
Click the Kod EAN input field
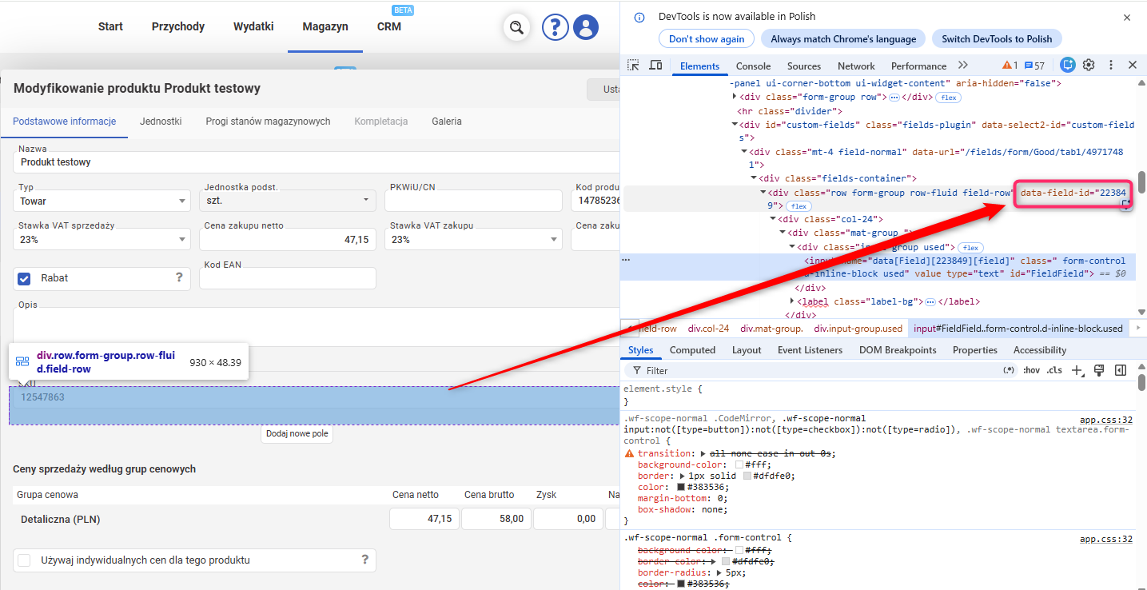click(x=288, y=277)
